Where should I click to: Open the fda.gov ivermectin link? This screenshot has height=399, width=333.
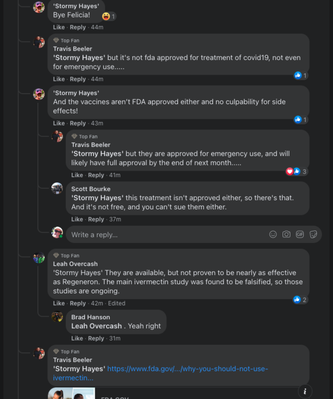coord(160,373)
